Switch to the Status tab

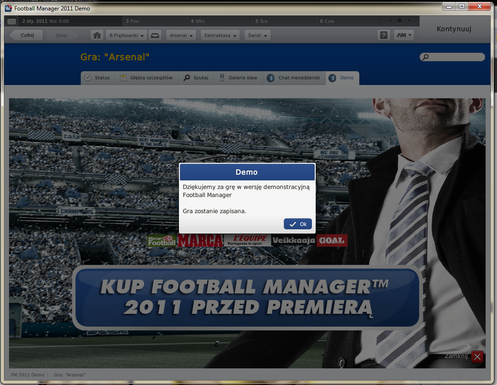click(x=98, y=78)
